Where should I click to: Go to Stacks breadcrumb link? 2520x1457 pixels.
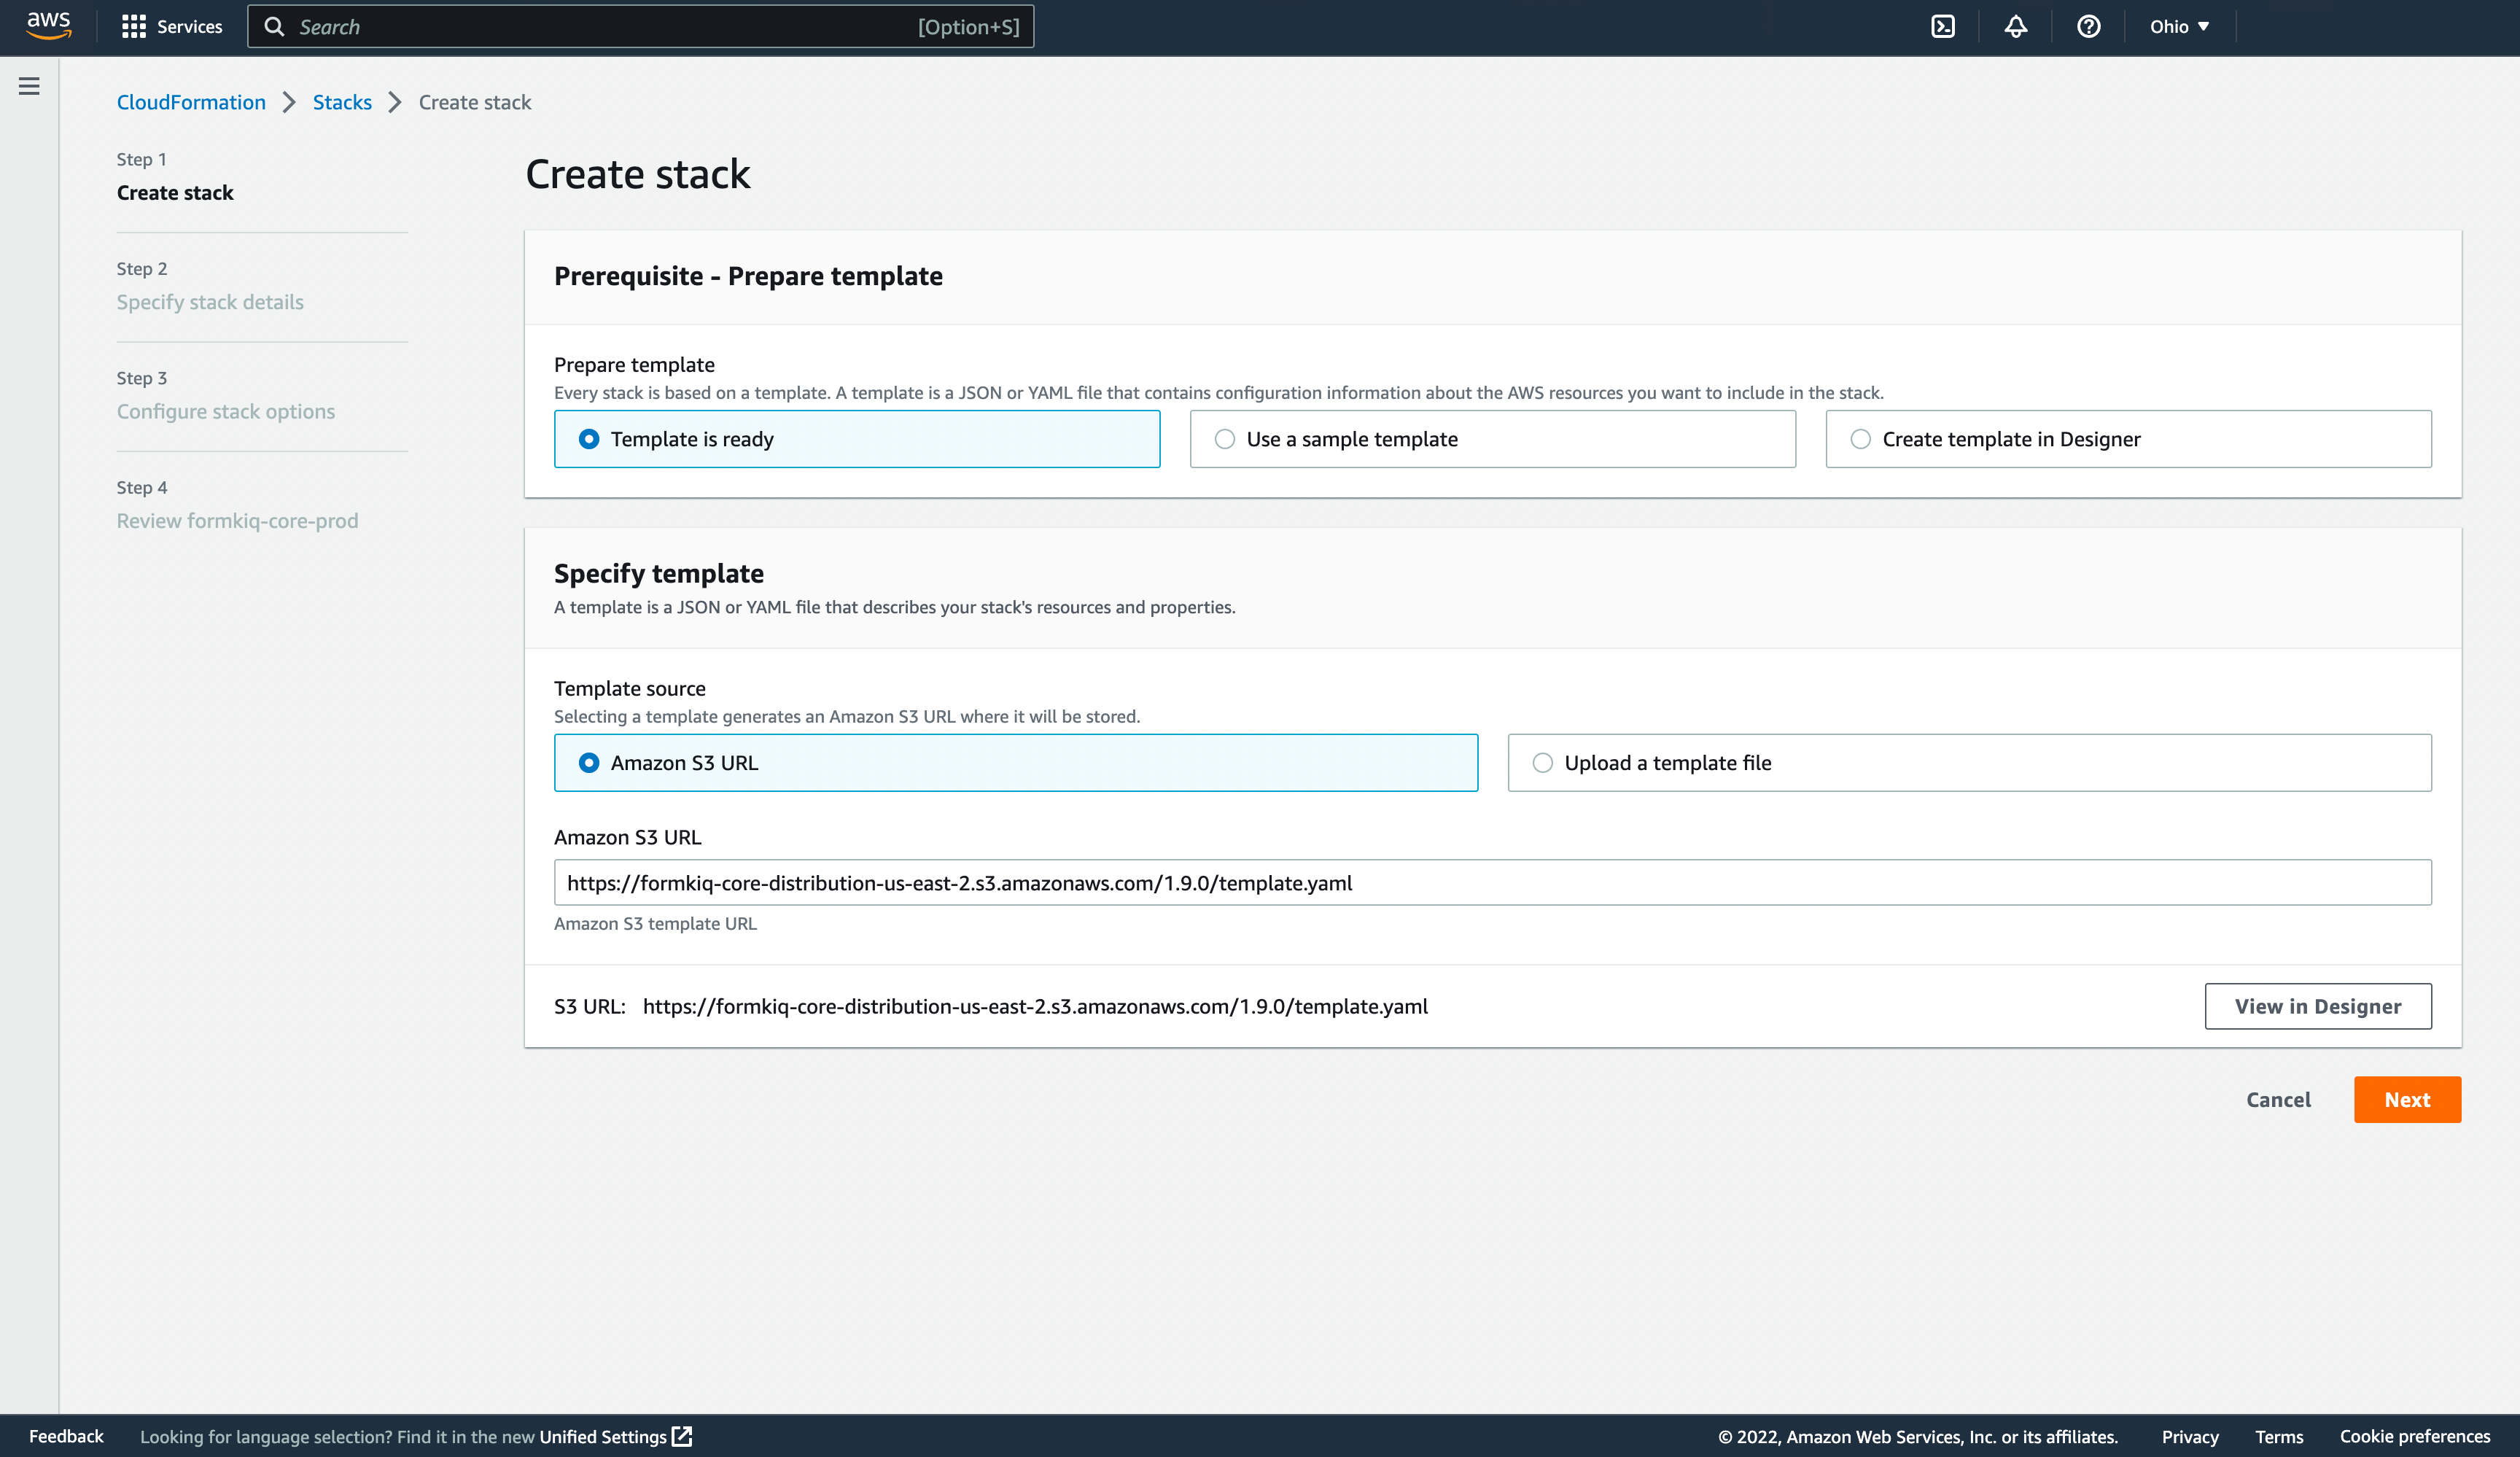(x=342, y=102)
